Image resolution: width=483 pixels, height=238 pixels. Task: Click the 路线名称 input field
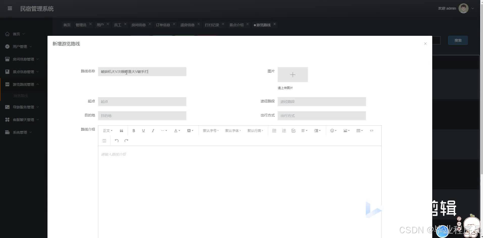pos(142,72)
